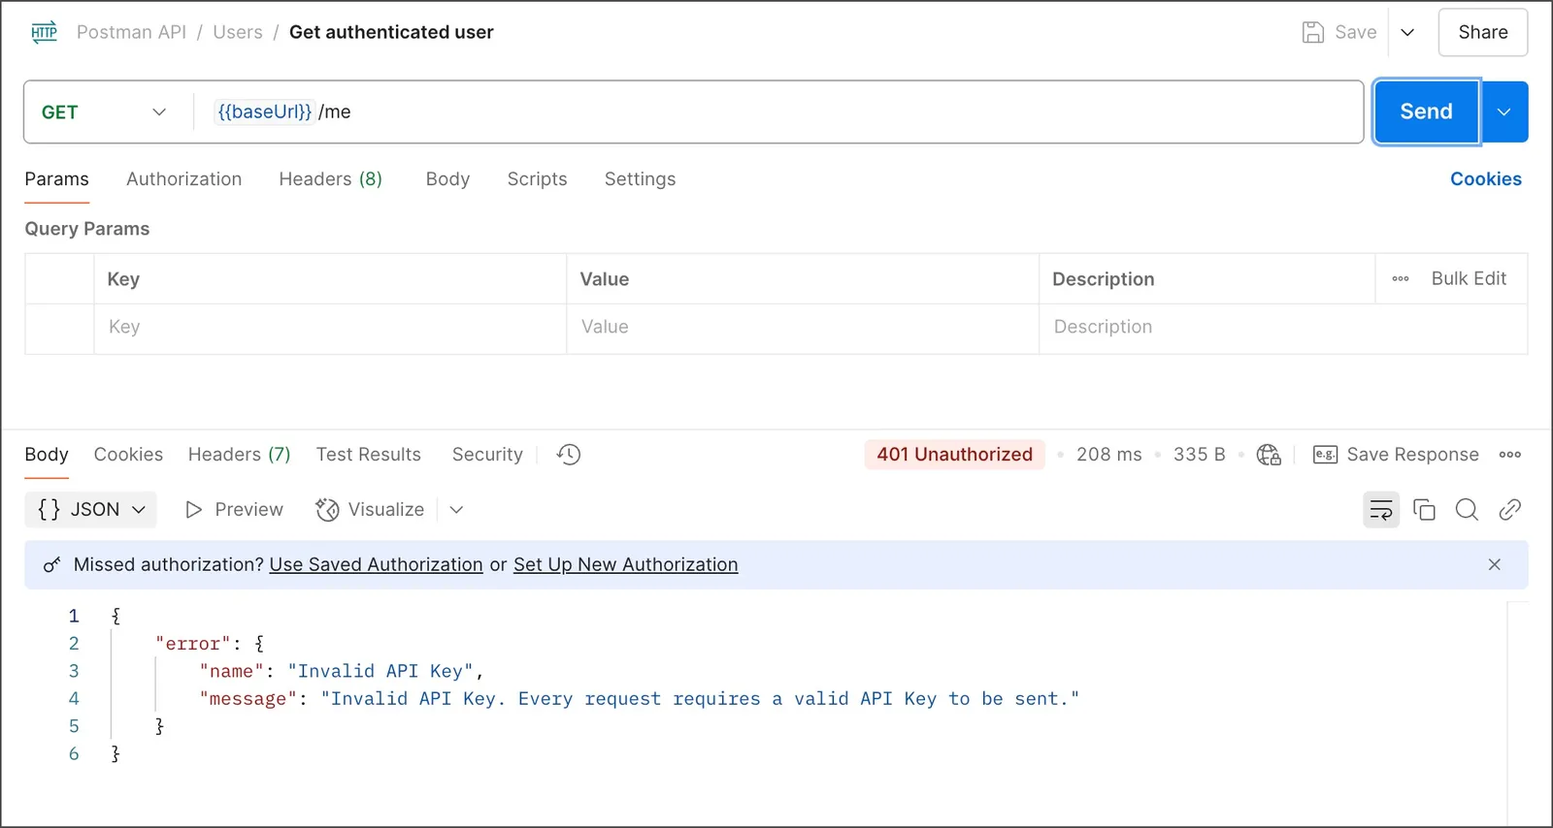Click Bulk Edit in query params
1553x828 pixels.
1469,279
